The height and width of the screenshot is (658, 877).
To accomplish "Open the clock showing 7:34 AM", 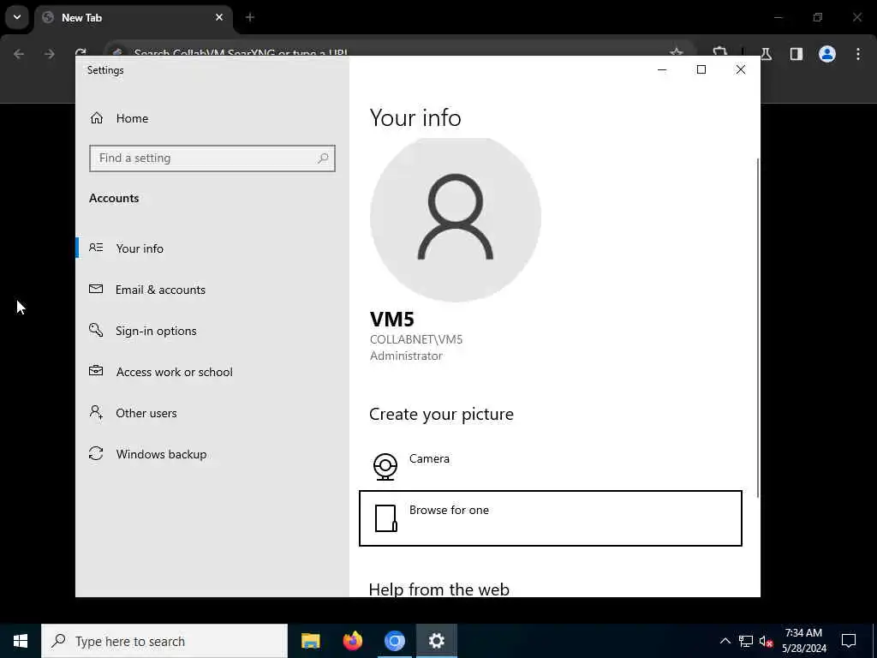I will click(803, 641).
